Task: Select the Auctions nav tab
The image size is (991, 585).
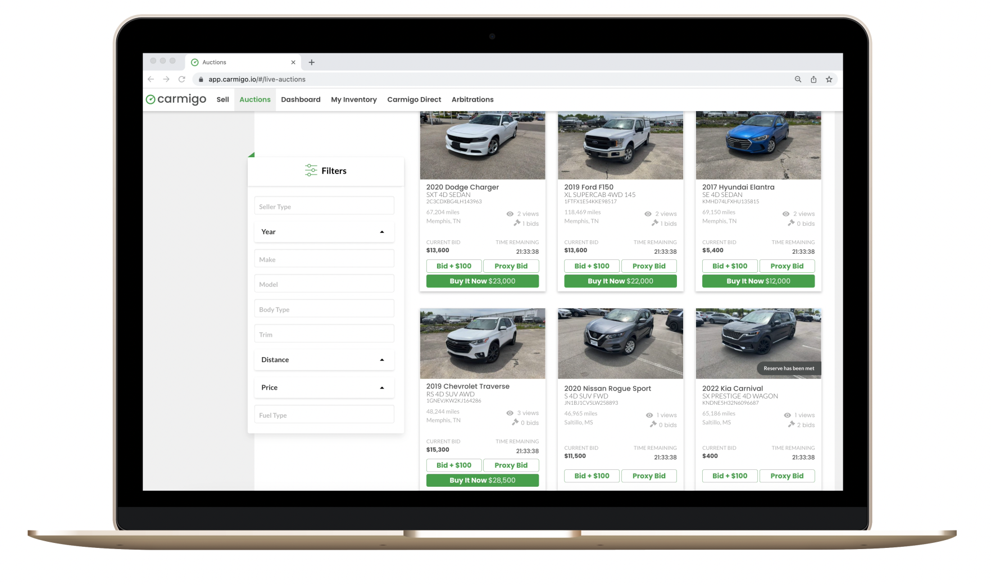Action: tap(255, 99)
